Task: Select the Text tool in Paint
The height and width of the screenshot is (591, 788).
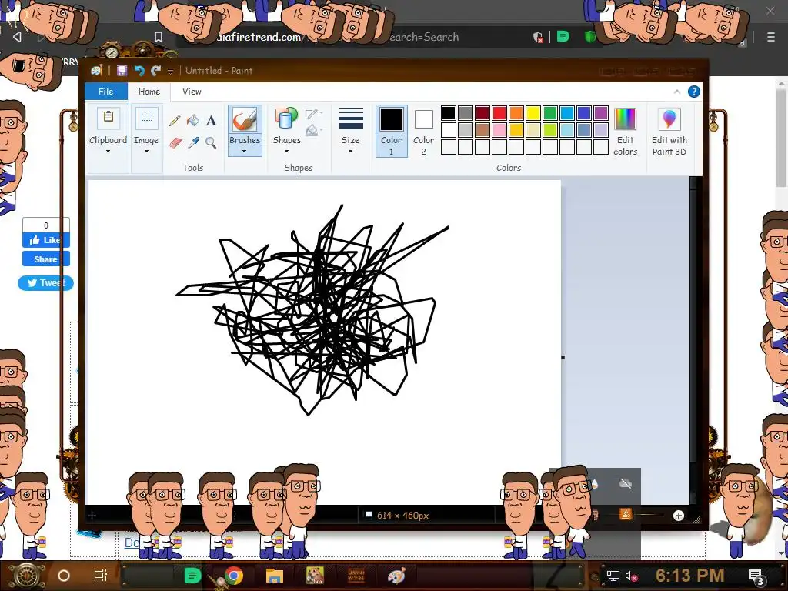Action: [x=211, y=121]
